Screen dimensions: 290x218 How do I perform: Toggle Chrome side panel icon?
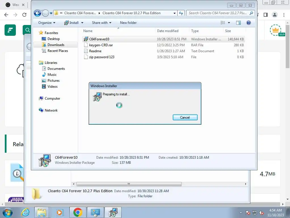pyautogui.click(x=266, y=15)
